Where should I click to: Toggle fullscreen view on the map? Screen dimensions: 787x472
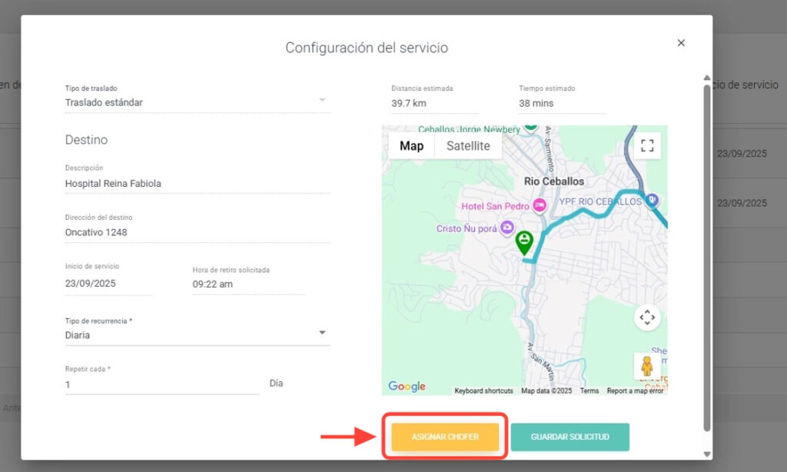tap(647, 145)
